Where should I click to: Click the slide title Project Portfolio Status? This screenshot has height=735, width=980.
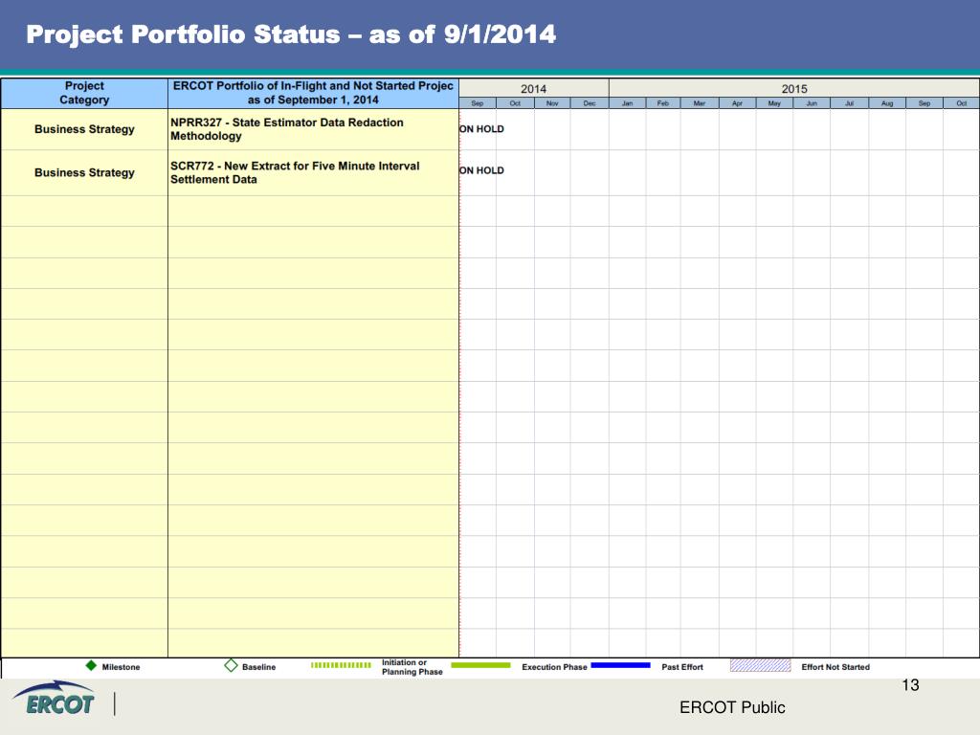pos(291,33)
